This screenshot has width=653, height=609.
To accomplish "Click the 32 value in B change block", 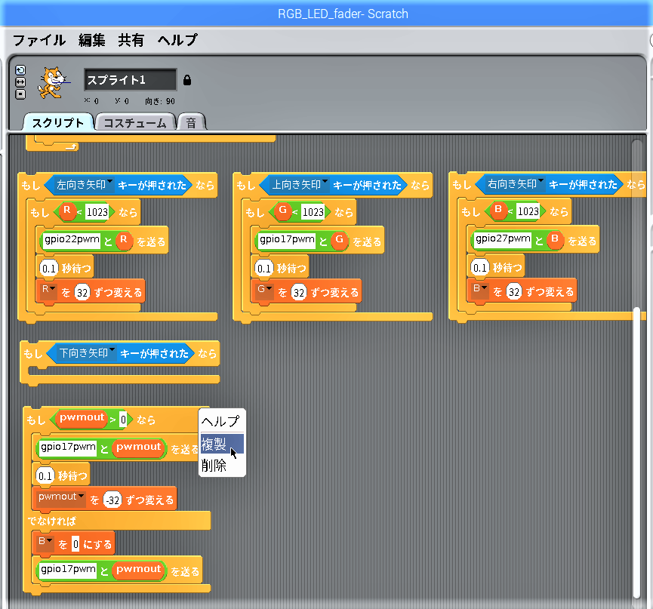I will coord(514,292).
